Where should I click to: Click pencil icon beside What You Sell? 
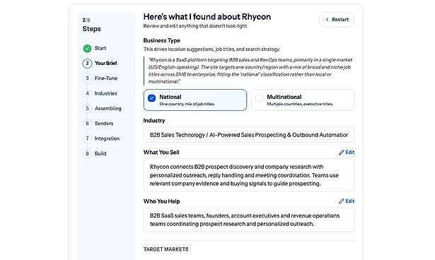click(x=341, y=153)
